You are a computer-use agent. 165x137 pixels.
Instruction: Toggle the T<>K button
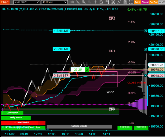[138, 2]
